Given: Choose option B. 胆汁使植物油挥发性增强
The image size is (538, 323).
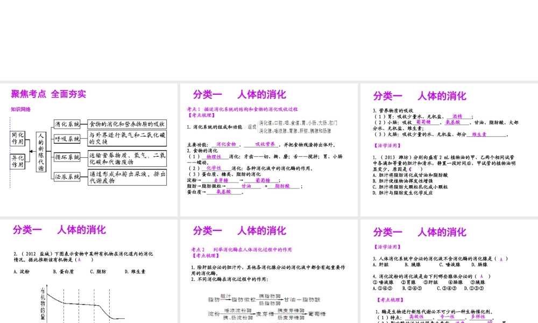Looking at the screenshot, I should tap(402, 181).
